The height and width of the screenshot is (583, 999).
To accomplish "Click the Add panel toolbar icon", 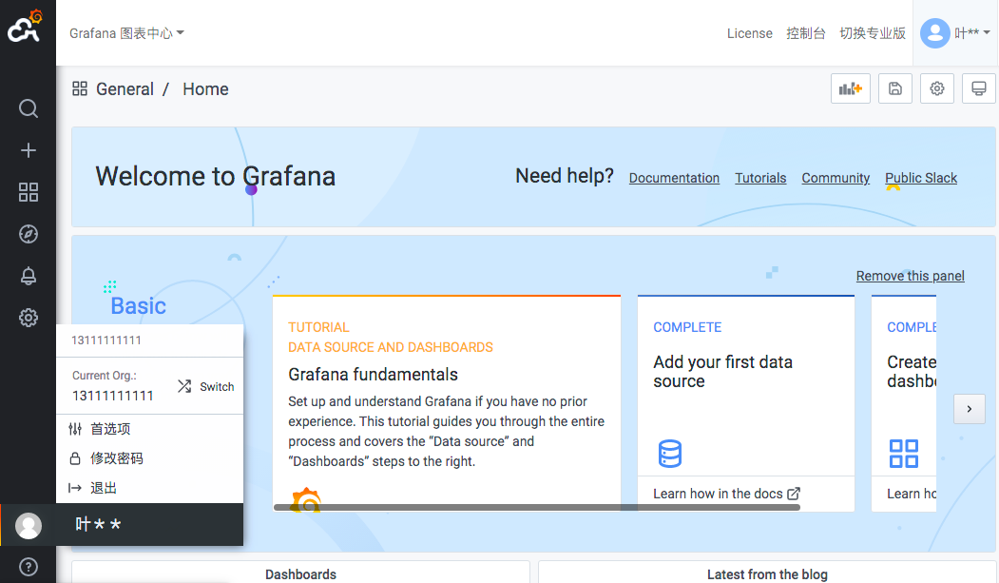I will pyautogui.click(x=850, y=88).
